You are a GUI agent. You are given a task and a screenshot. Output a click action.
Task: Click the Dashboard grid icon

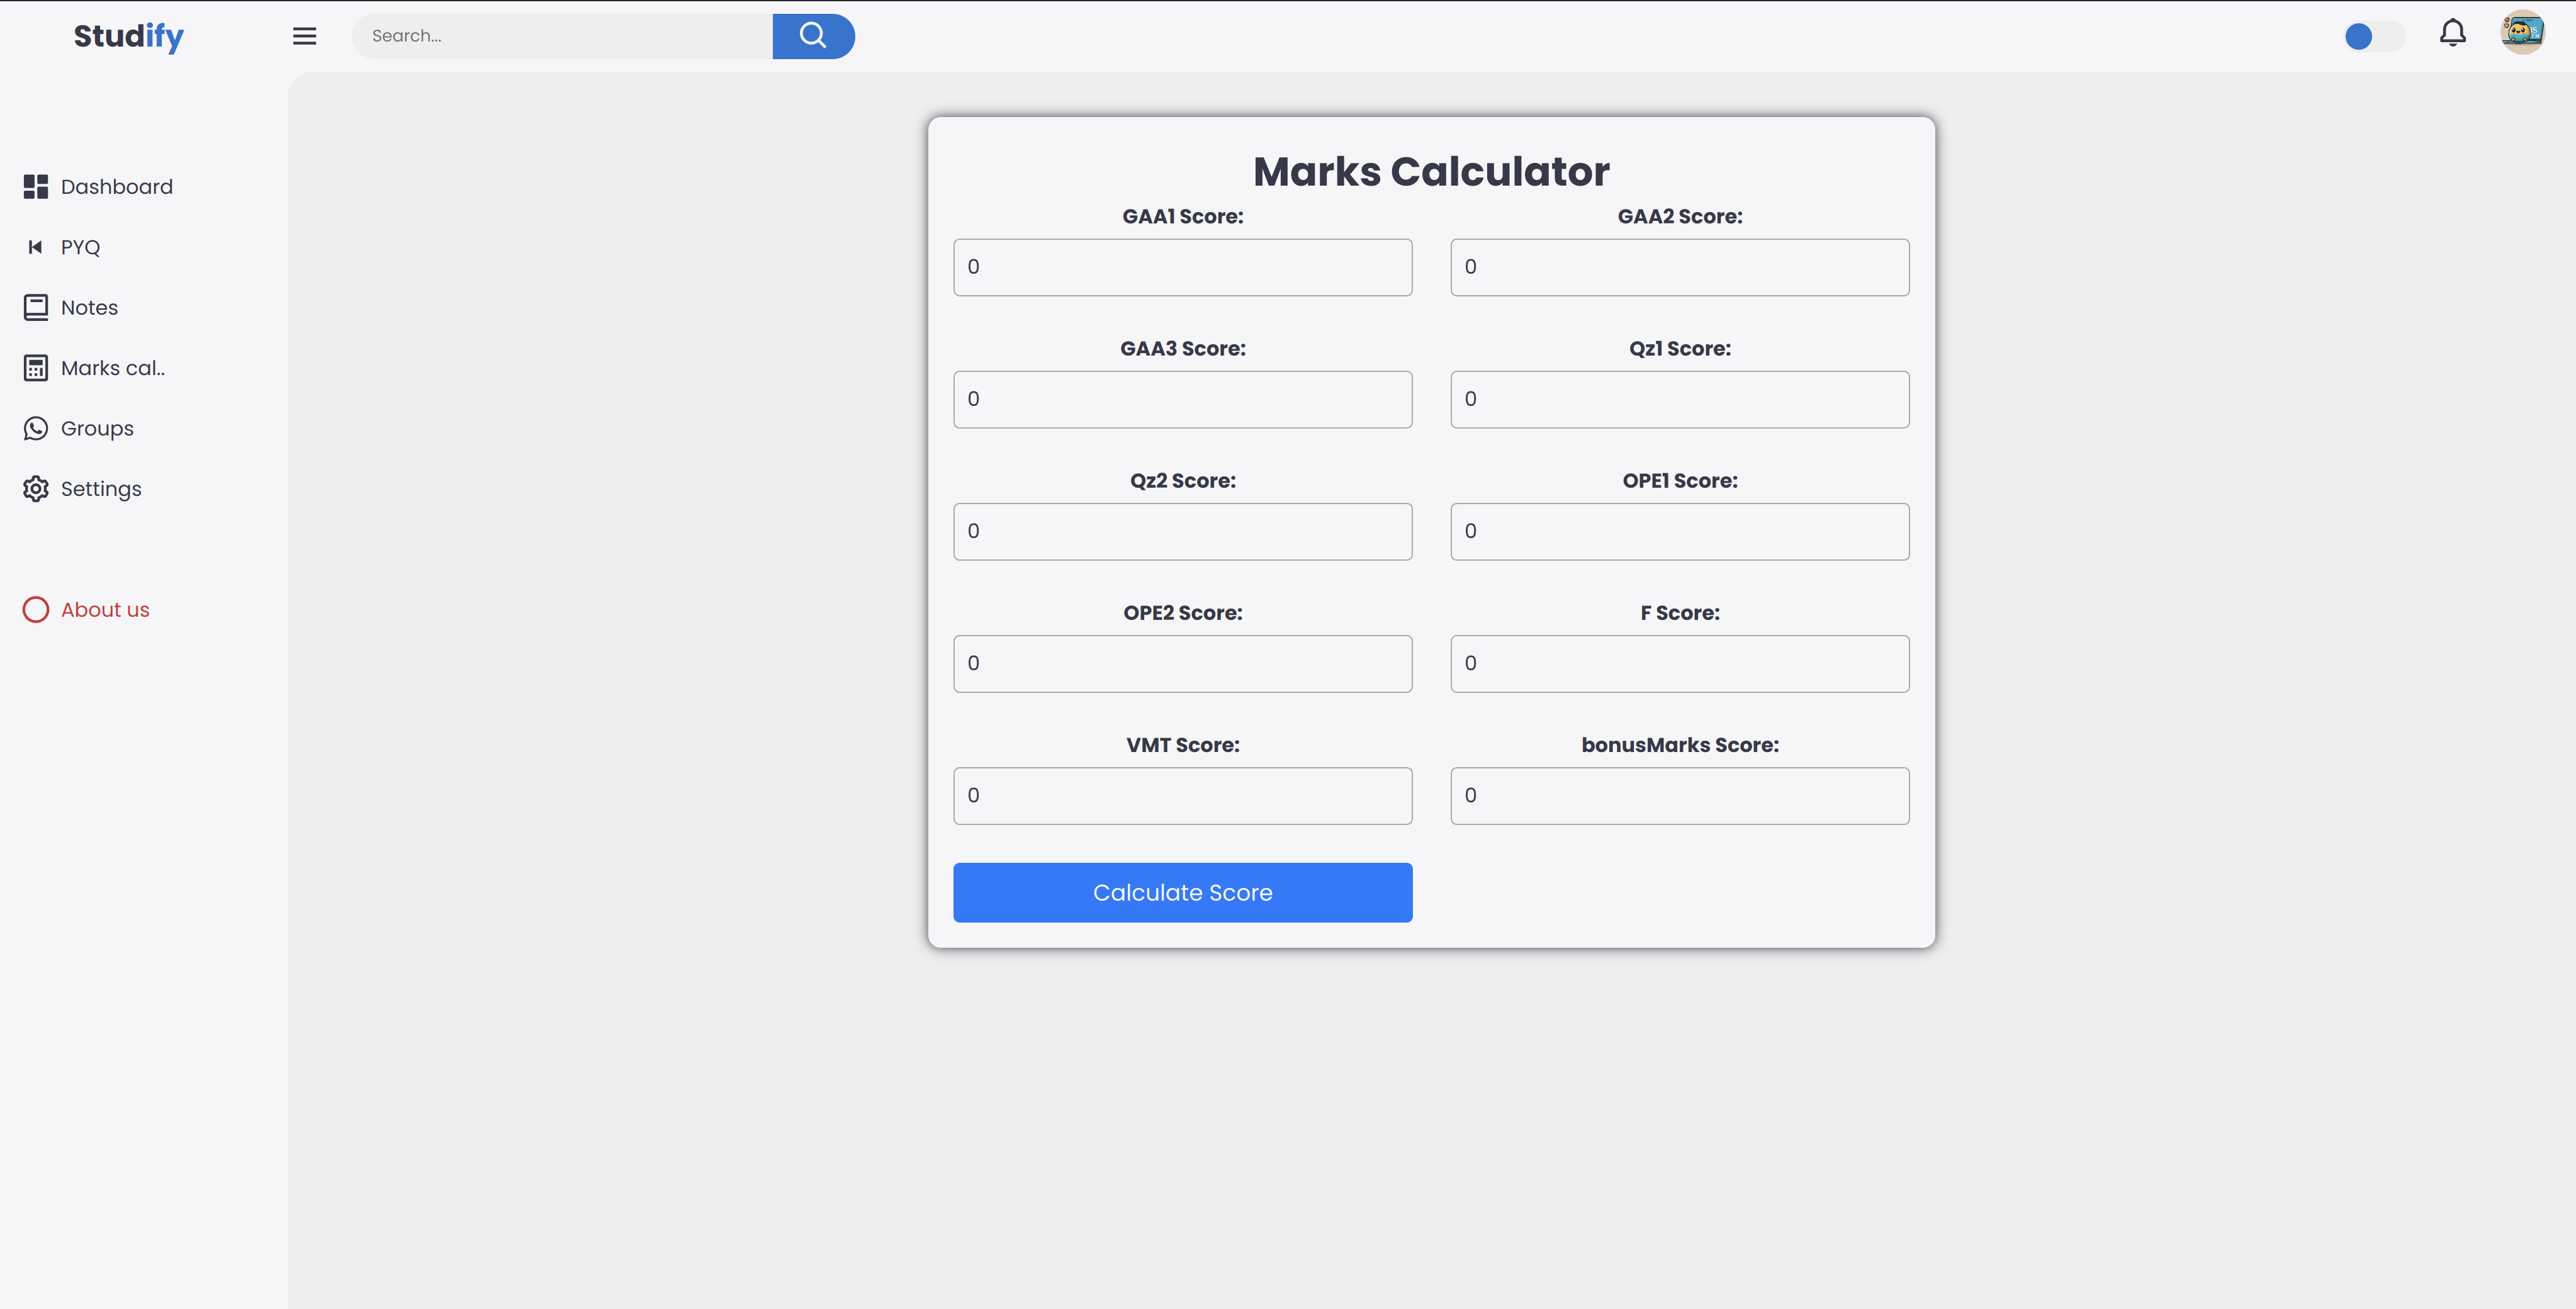pyautogui.click(x=36, y=187)
